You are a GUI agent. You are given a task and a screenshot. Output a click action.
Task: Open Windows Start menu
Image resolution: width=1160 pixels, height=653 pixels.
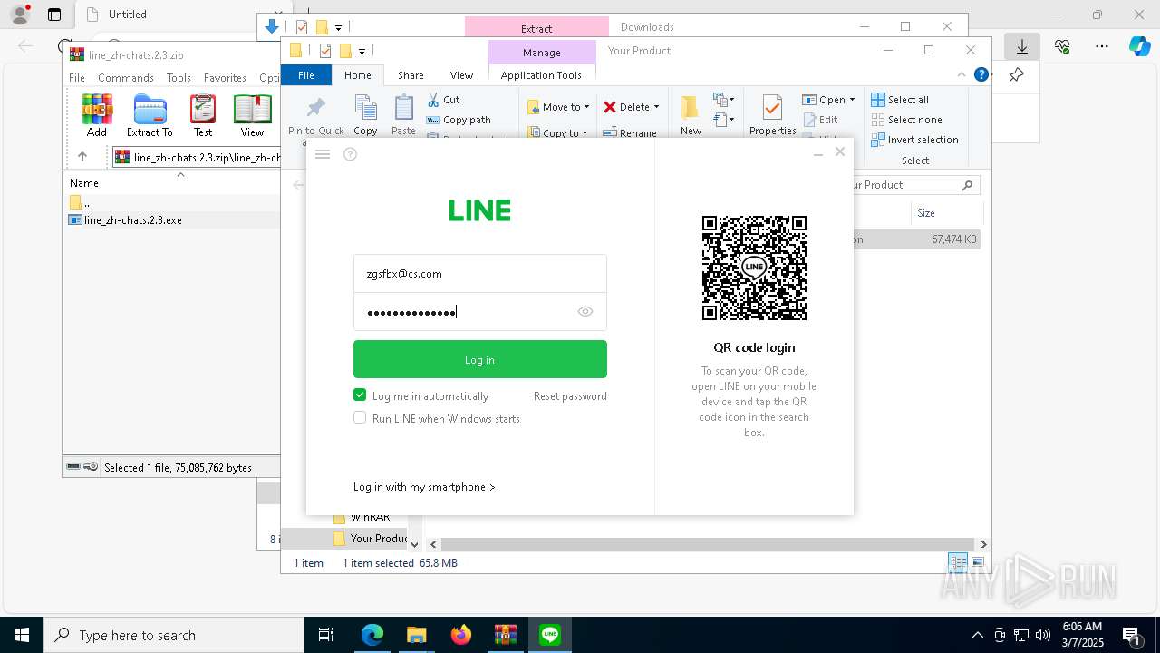(22, 635)
